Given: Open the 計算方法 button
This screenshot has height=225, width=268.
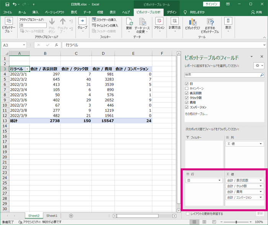Looking at the screenshot, I should [175, 25].
